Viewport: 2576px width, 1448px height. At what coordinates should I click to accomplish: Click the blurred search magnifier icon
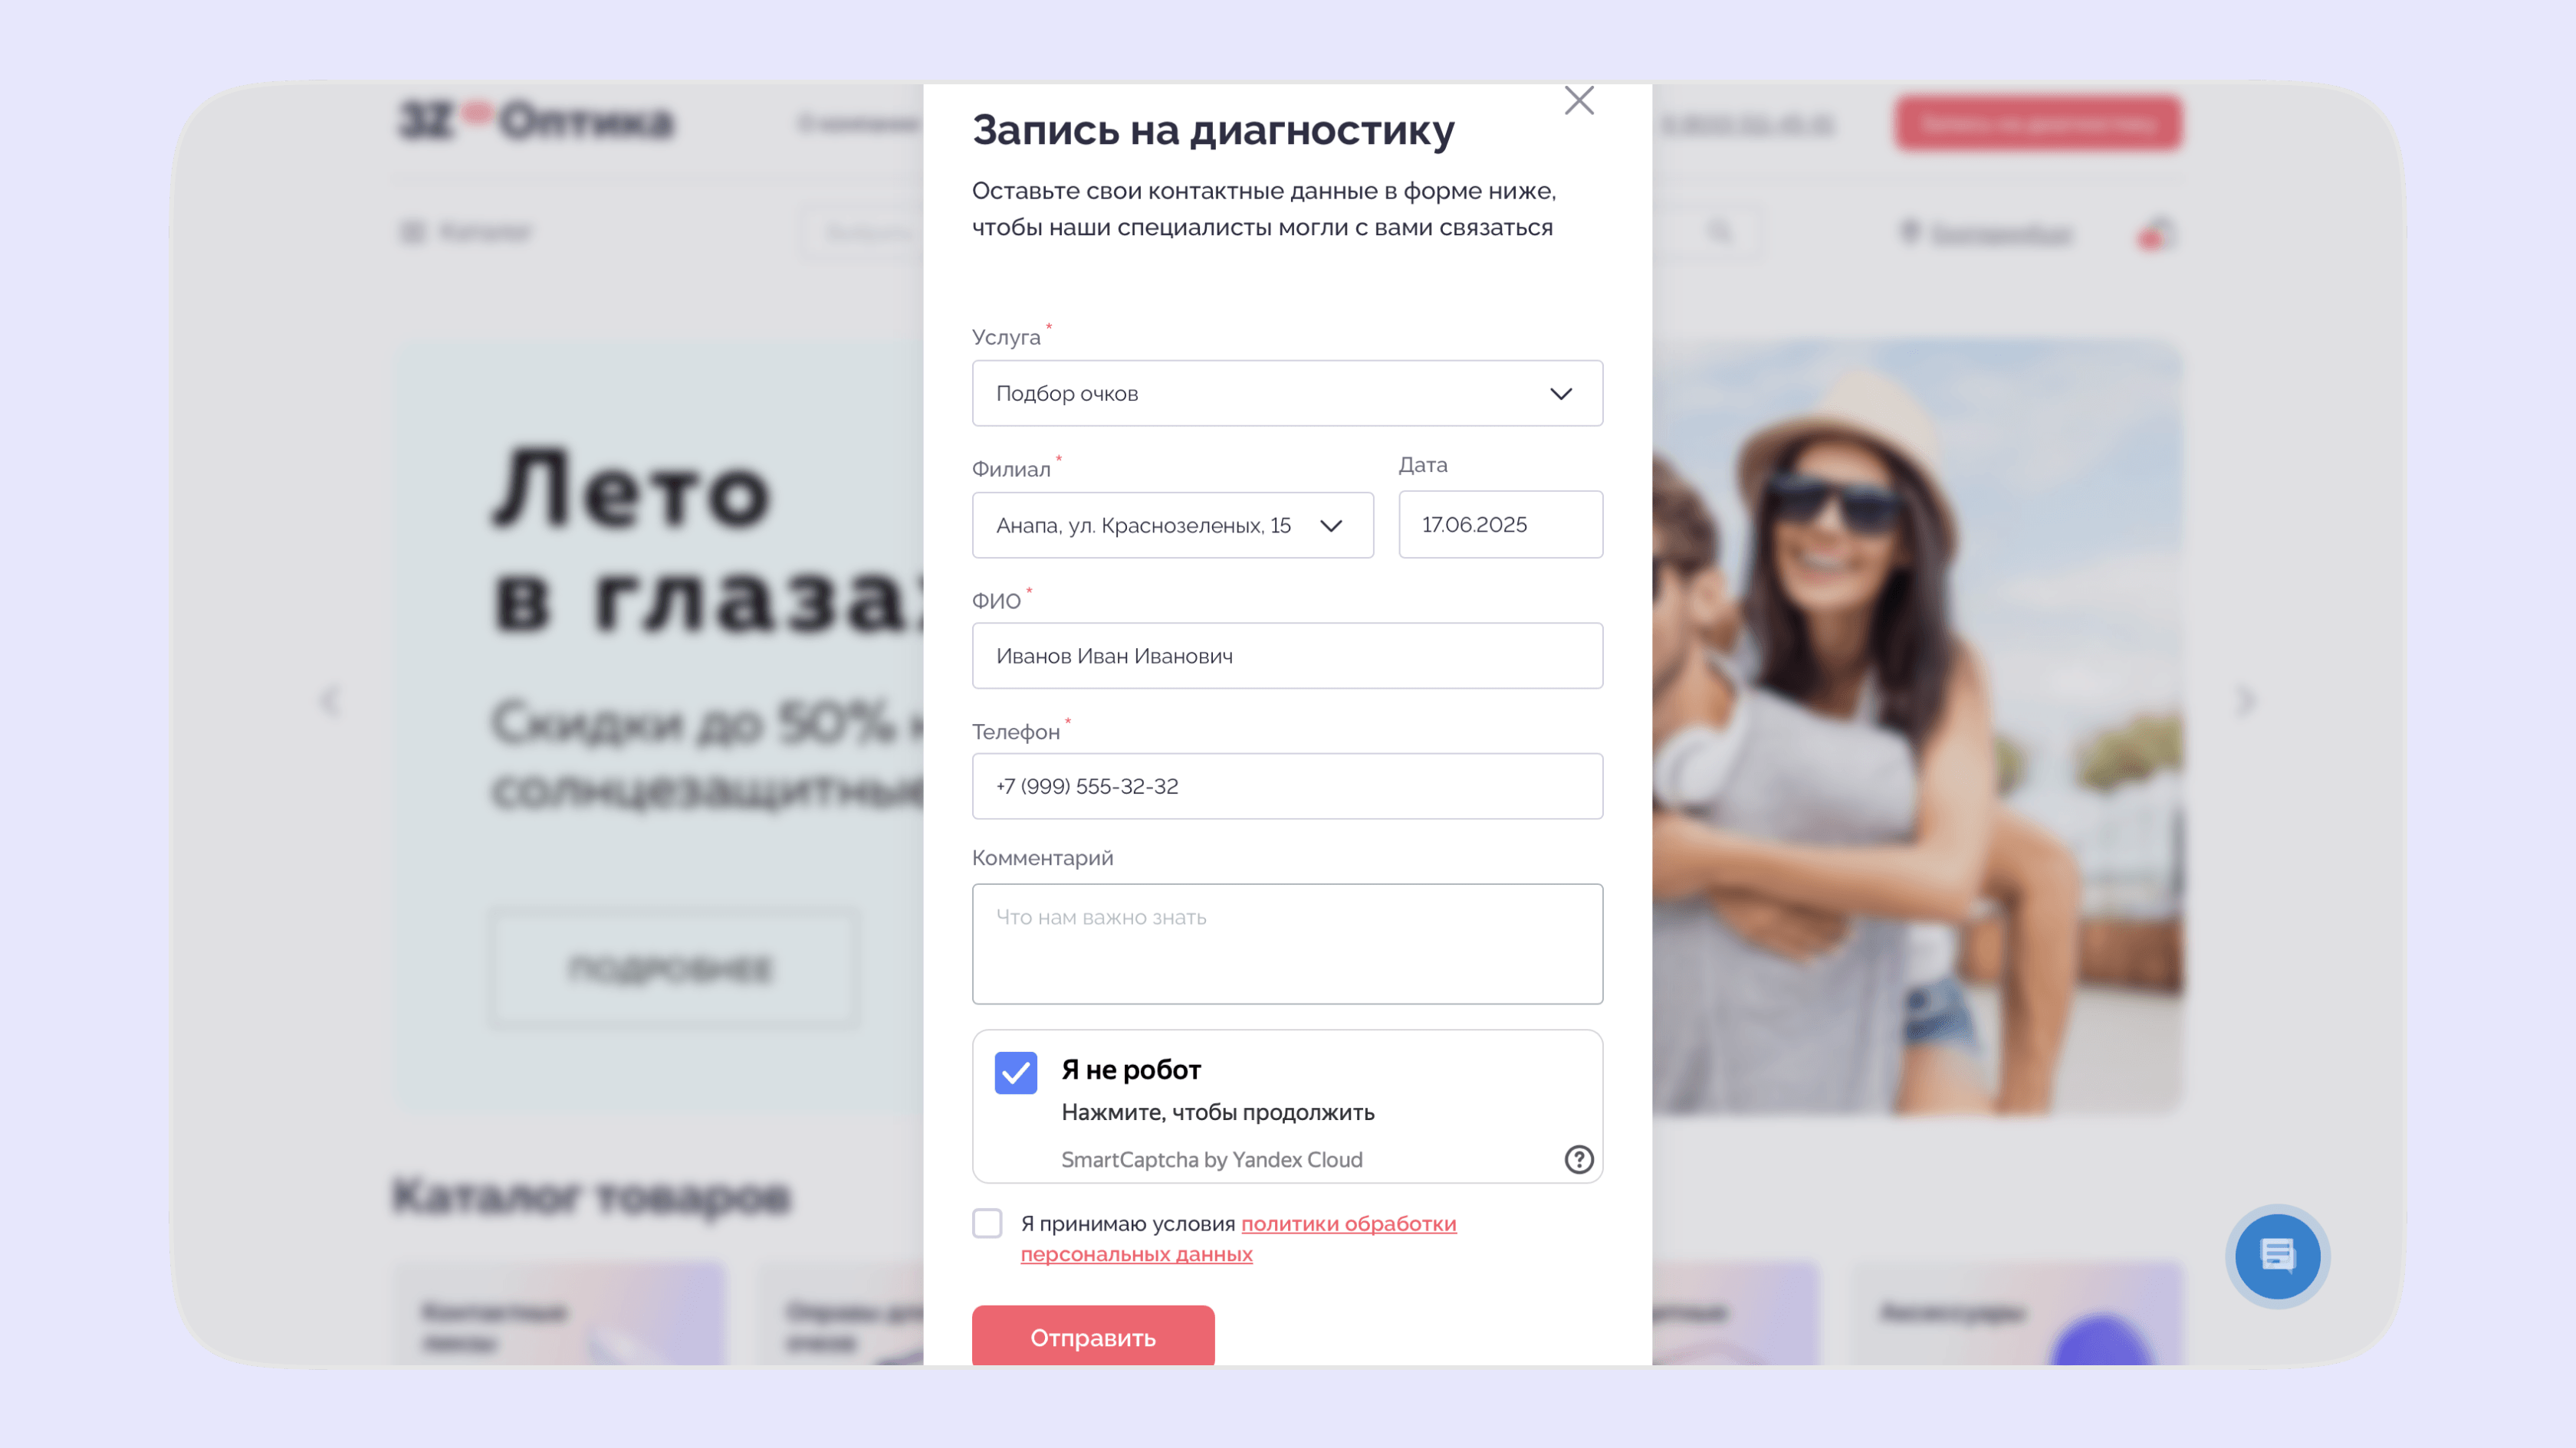tap(1719, 233)
